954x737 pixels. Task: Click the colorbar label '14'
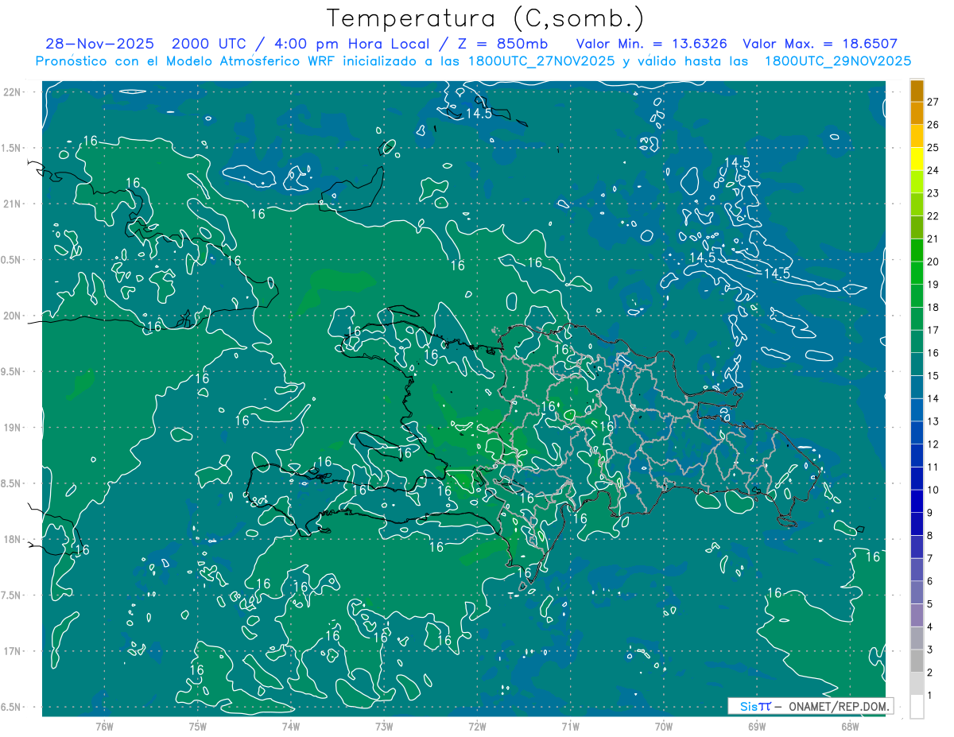click(x=933, y=398)
